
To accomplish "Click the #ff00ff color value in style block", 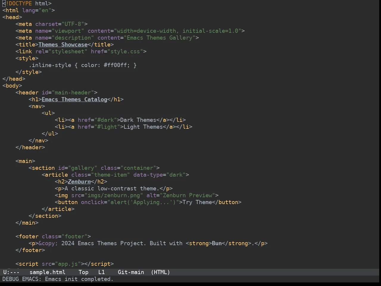I will pyautogui.click(x=115, y=65).
